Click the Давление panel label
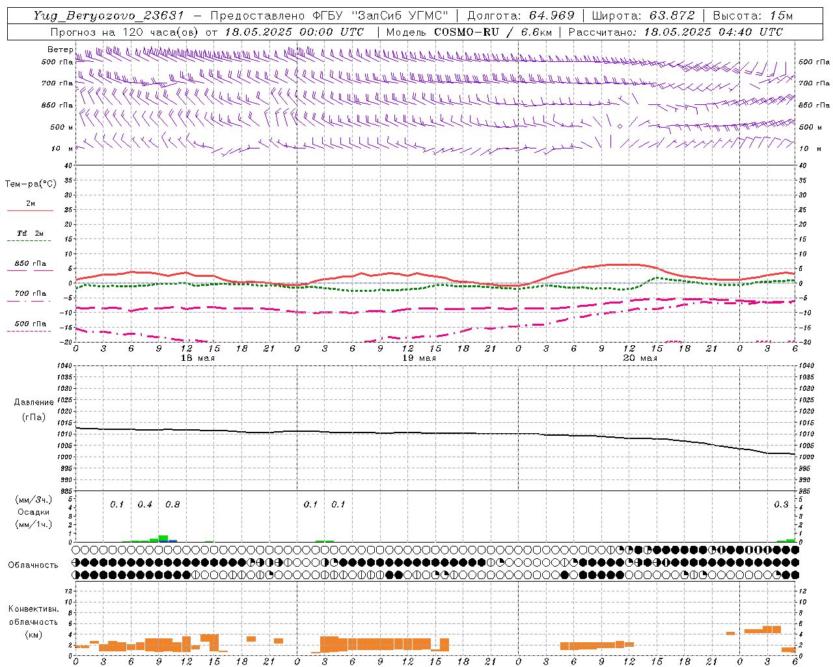The image size is (833, 667). click(x=34, y=403)
